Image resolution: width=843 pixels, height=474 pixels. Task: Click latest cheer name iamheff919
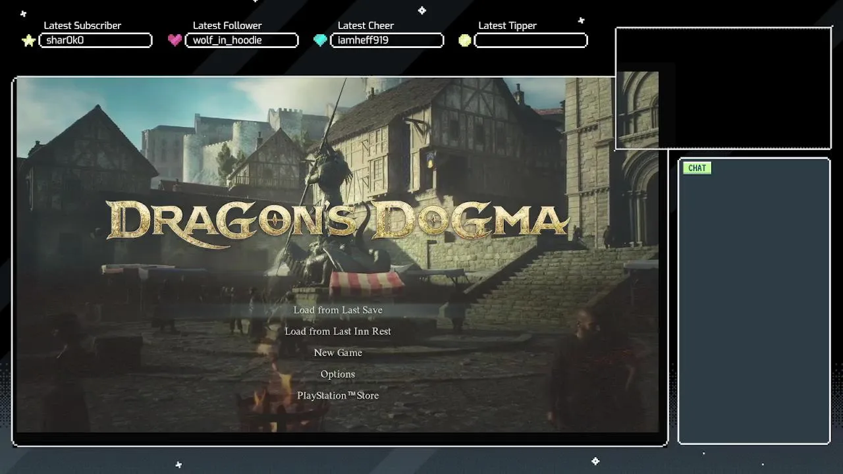(x=363, y=40)
